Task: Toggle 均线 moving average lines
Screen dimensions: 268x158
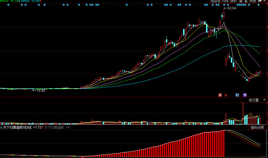Action: [225, 1]
